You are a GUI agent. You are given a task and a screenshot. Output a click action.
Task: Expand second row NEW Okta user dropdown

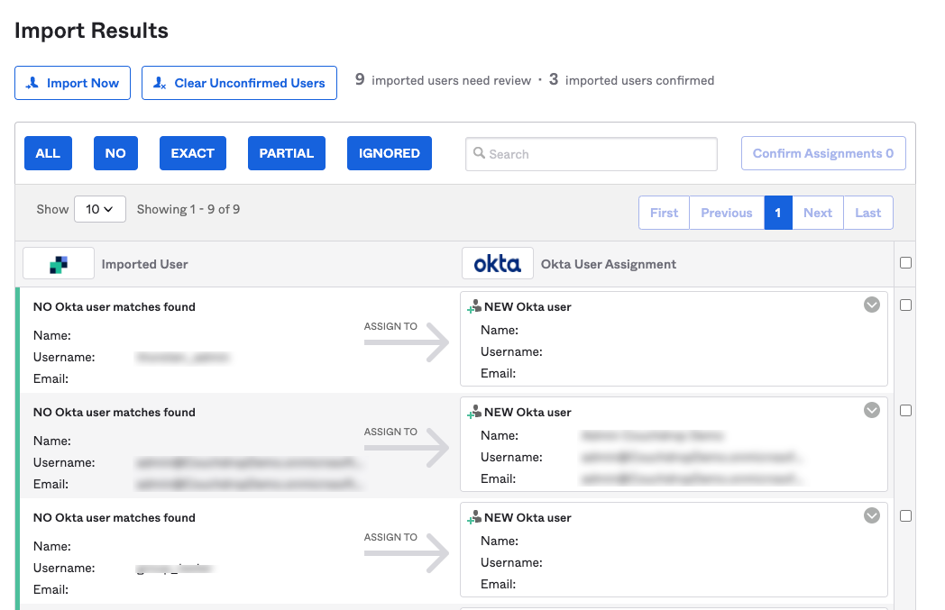[871, 410]
